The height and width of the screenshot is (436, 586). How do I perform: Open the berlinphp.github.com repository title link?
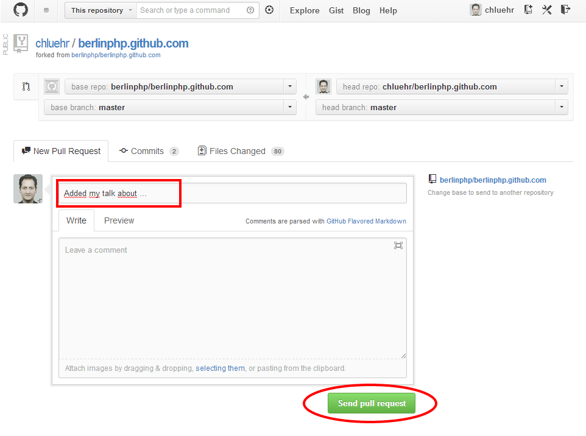click(133, 43)
